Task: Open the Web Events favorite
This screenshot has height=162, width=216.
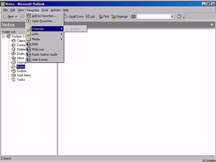Action: (40, 60)
